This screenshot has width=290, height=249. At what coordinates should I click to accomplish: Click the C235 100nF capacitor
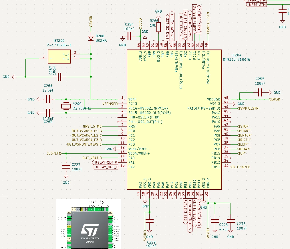[231, 220]
